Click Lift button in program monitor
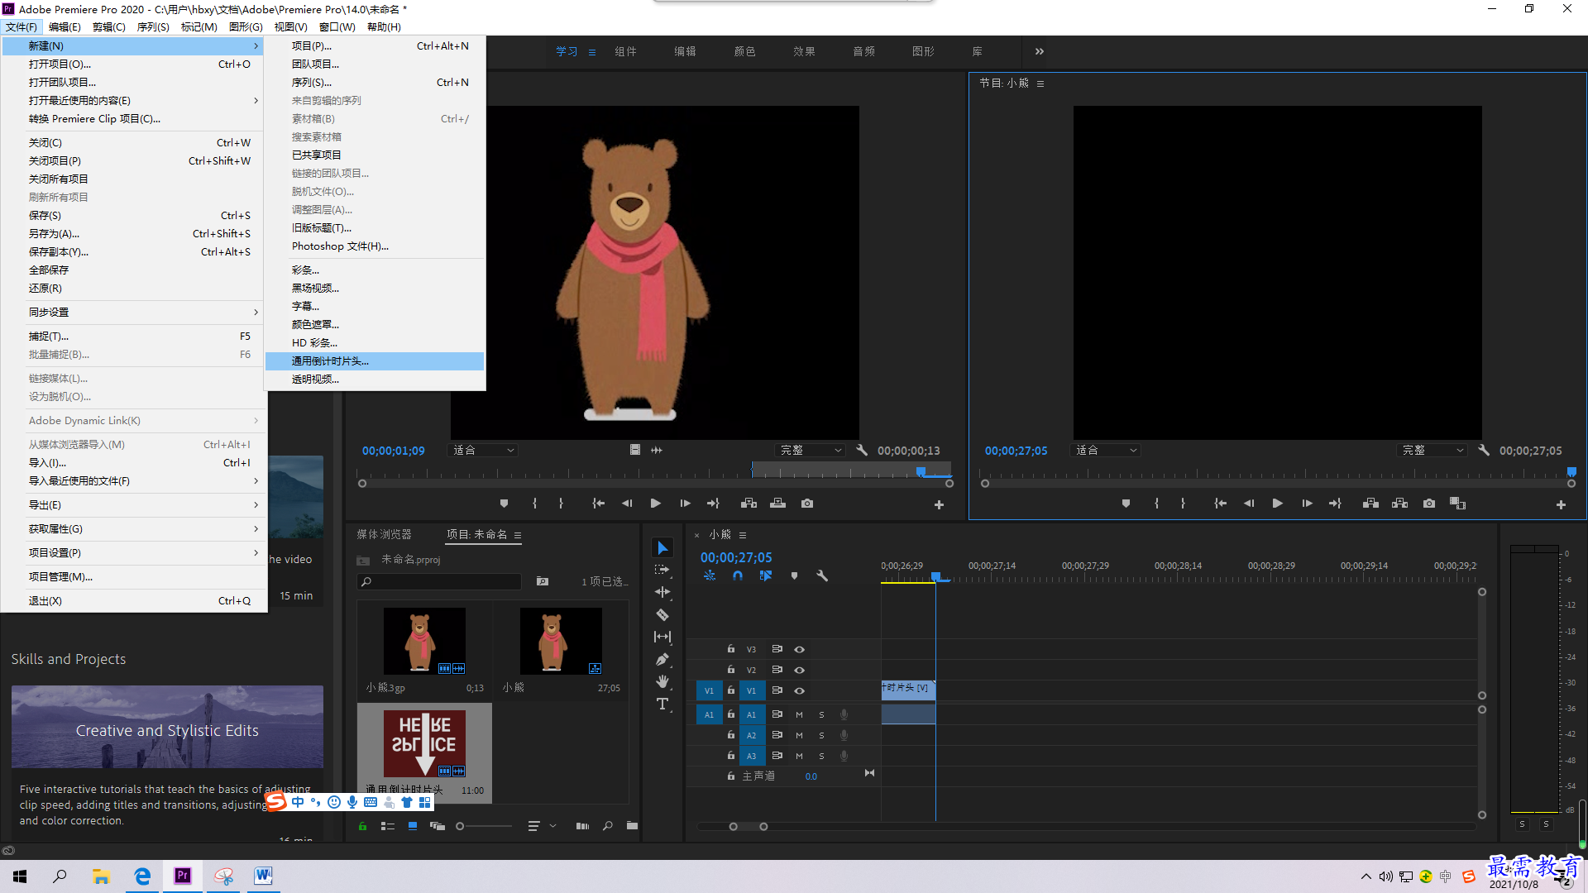 coord(1370,504)
